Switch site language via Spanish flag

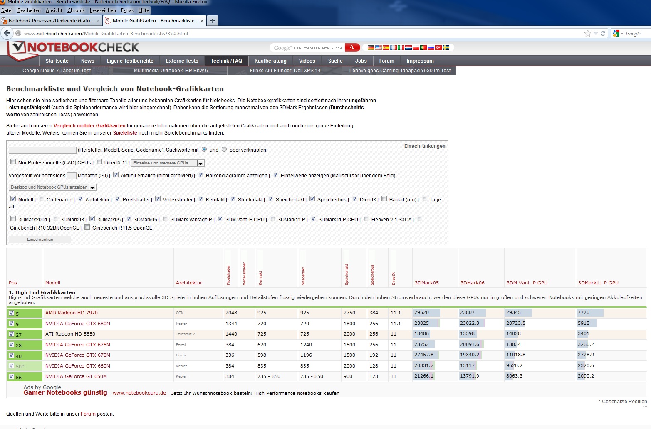click(386, 47)
